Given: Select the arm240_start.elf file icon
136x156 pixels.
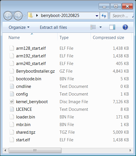Looking at the screenshot, I should point(12,64).
